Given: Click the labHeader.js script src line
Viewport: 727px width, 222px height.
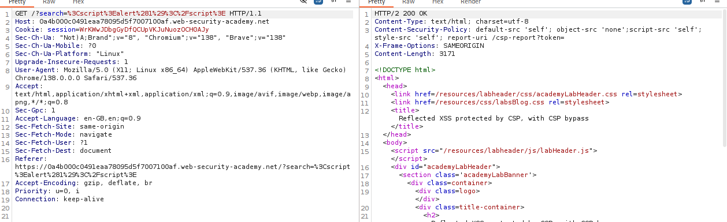Looking at the screenshot, I should click(494, 150).
